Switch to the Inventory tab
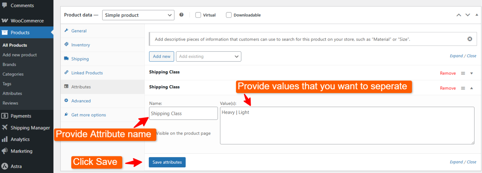The height and width of the screenshot is (173, 482). [80, 45]
